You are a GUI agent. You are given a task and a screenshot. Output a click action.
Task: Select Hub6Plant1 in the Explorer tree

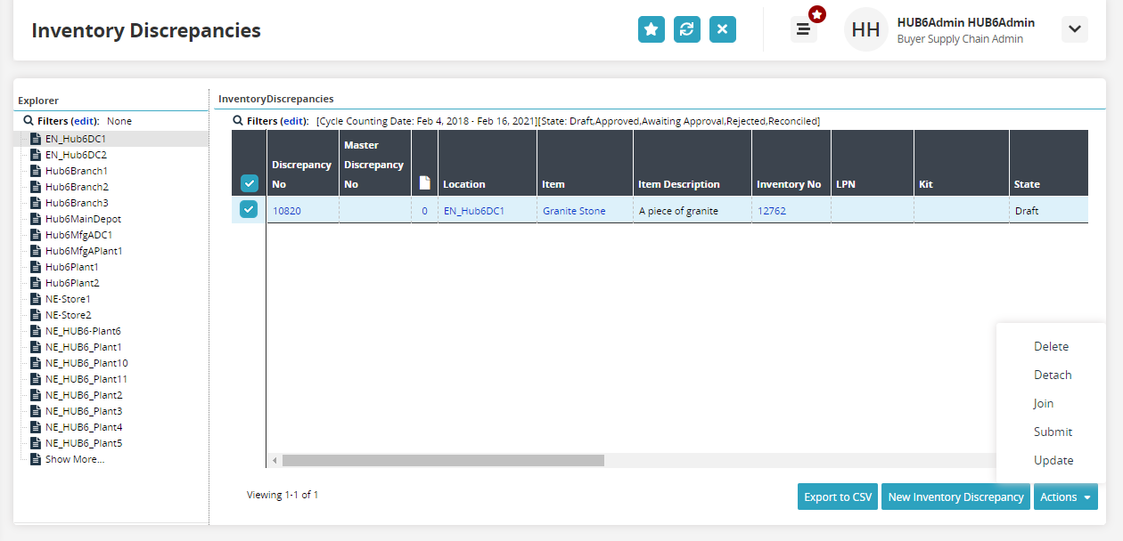[72, 267]
